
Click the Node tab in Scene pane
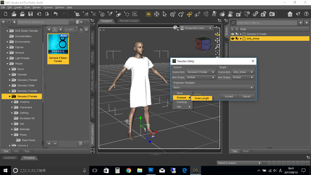pyautogui.click(x=246, y=151)
